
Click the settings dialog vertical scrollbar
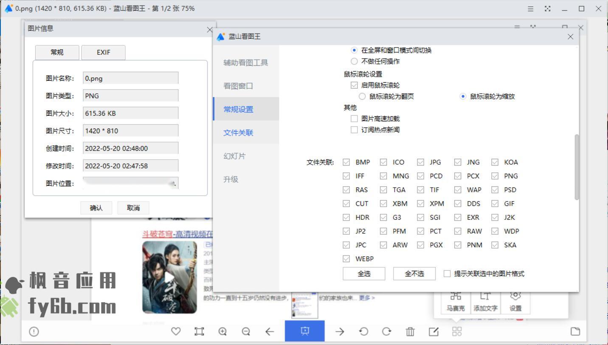tap(576, 167)
